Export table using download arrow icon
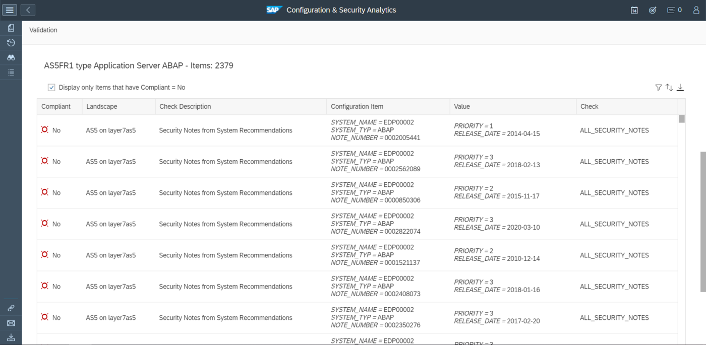 tap(680, 88)
